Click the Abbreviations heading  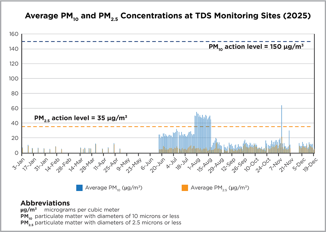(x=45, y=203)
